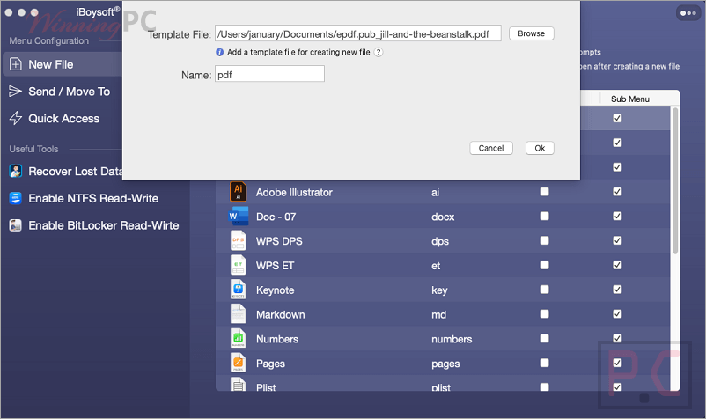Click the Pages file icon
Screen dimensions: 706x419
(239, 363)
